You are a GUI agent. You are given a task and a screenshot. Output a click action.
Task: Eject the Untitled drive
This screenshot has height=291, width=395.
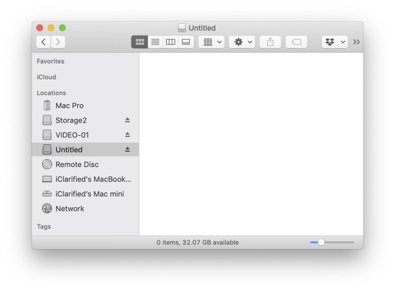coord(128,150)
